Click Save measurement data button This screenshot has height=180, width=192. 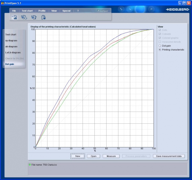point(169,156)
